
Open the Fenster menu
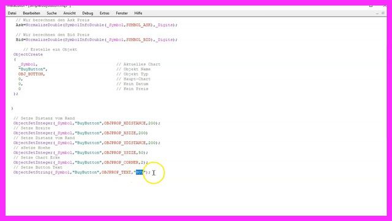[x=122, y=14]
